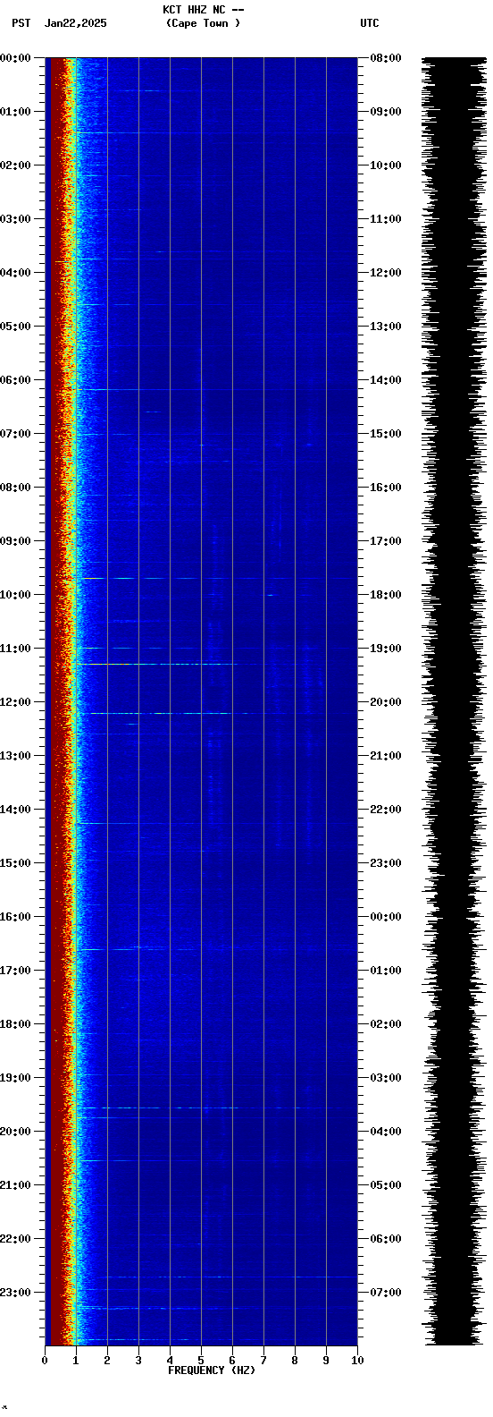The height and width of the screenshot is (1417, 493).
Task: Click UTC time label '20:00'
Action: pos(386,702)
